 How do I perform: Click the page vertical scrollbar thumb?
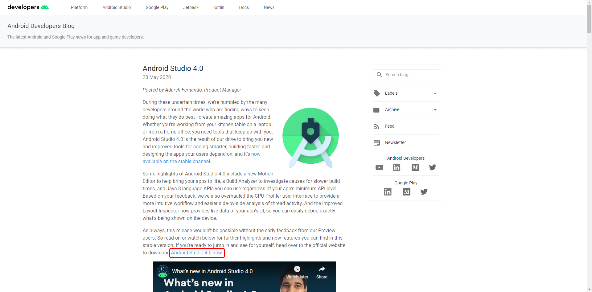point(589,19)
